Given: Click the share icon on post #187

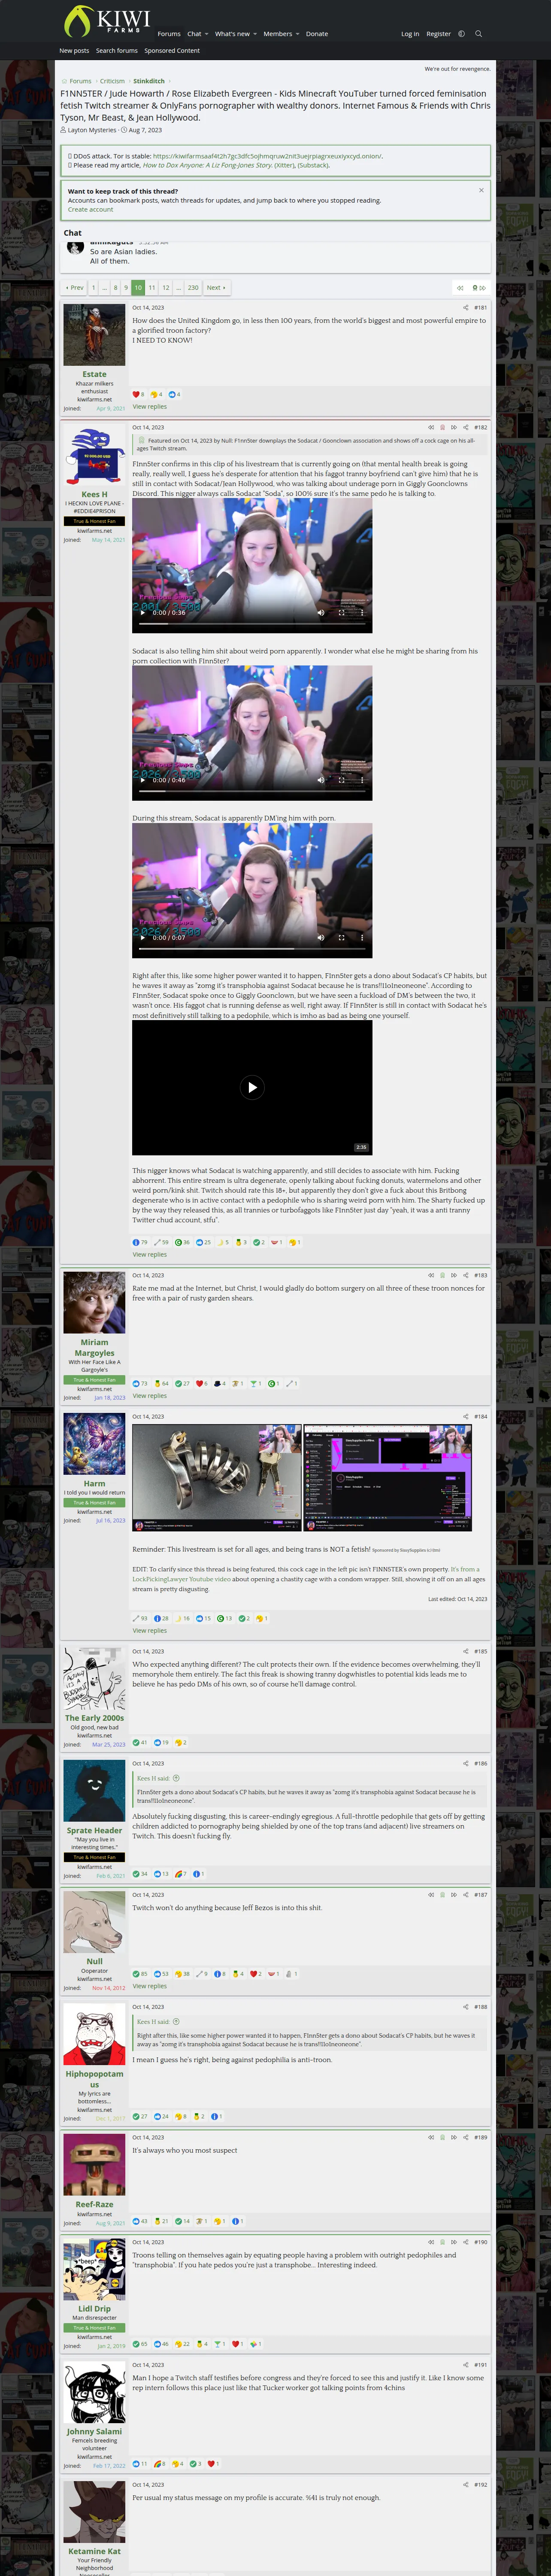Looking at the screenshot, I should (465, 1895).
